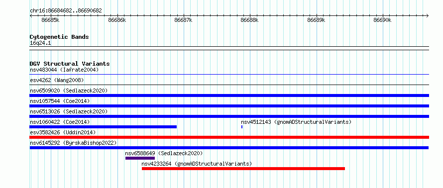Open the esv4262 (Wang2008) variant label
The height and width of the screenshot is (188, 443).
point(57,80)
